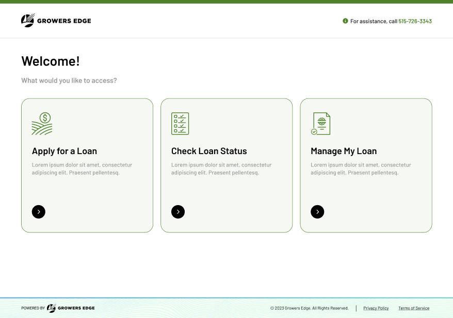
Task: Call the 515-726-3343 assistance number
Action: pos(415,21)
